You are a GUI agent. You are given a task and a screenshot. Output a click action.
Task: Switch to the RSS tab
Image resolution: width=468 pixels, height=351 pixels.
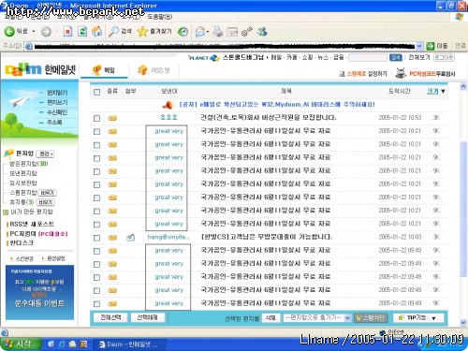click(x=154, y=70)
